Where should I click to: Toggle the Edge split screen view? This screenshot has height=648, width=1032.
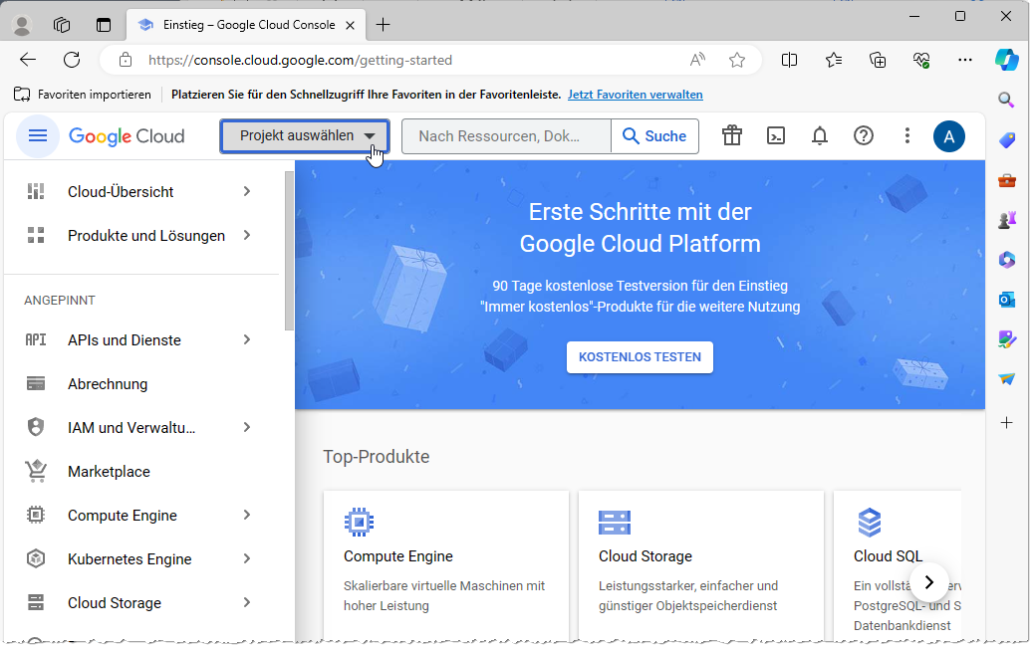pyautogui.click(x=789, y=60)
